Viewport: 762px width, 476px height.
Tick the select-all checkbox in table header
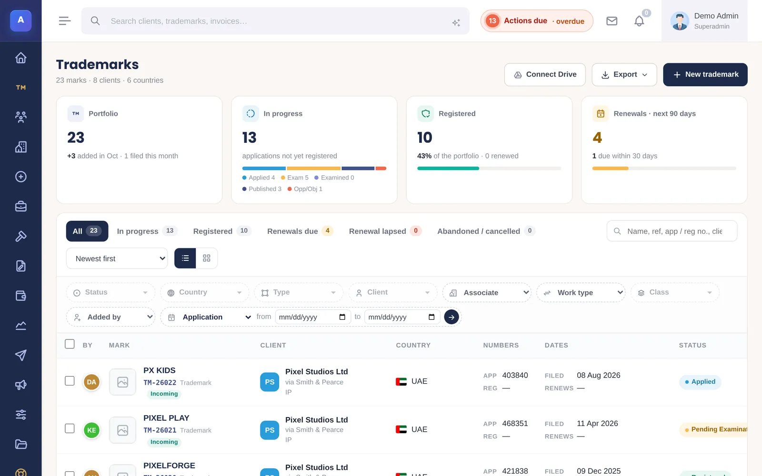pos(70,344)
